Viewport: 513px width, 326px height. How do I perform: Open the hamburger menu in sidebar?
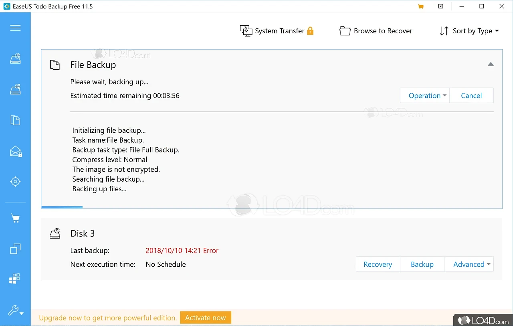[15, 28]
